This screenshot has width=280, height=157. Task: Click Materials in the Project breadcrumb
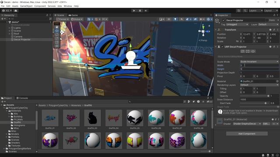pos(76,106)
